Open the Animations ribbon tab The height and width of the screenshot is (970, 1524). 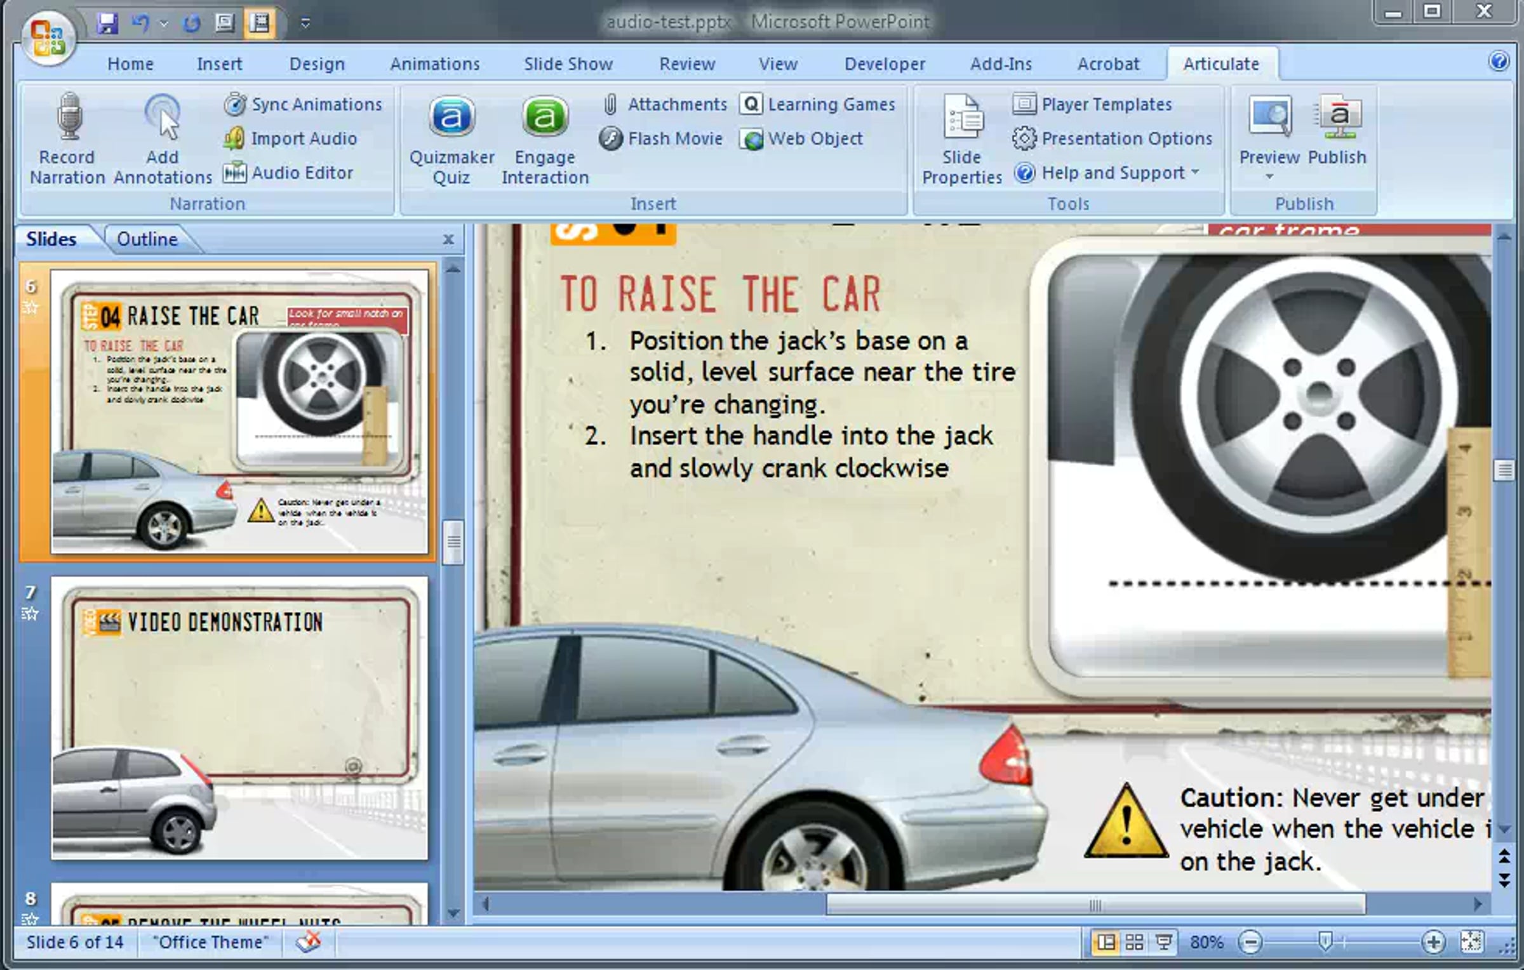click(x=435, y=64)
